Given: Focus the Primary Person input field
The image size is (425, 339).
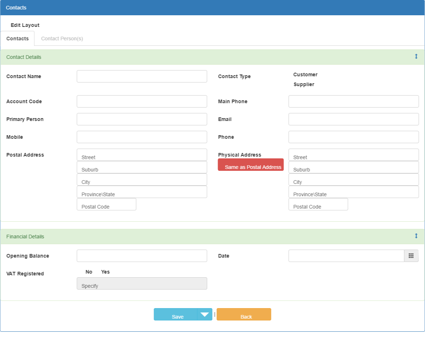Looking at the screenshot, I should (x=142, y=119).
